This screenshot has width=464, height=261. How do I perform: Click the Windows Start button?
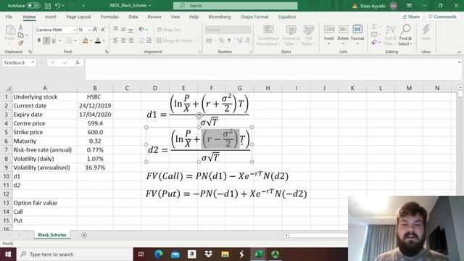click(x=8, y=254)
